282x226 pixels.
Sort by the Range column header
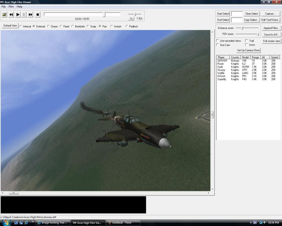point(255,57)
